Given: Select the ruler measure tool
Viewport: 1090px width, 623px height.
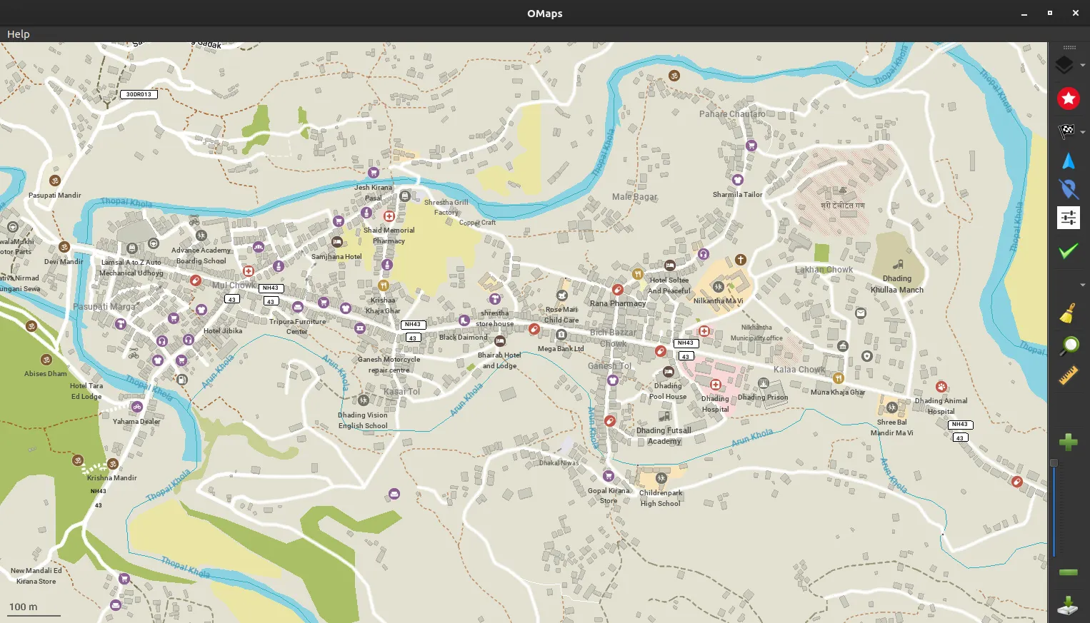Looking at the screenshot, I should click(1068, 376).
